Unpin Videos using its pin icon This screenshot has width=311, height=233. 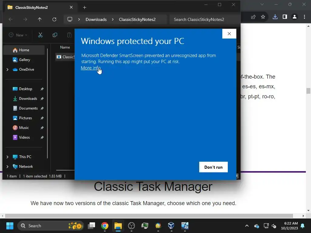[42, 137]
